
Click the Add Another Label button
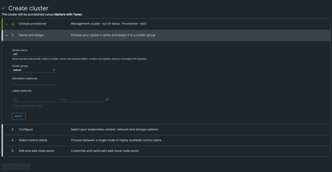click(29, 106)
